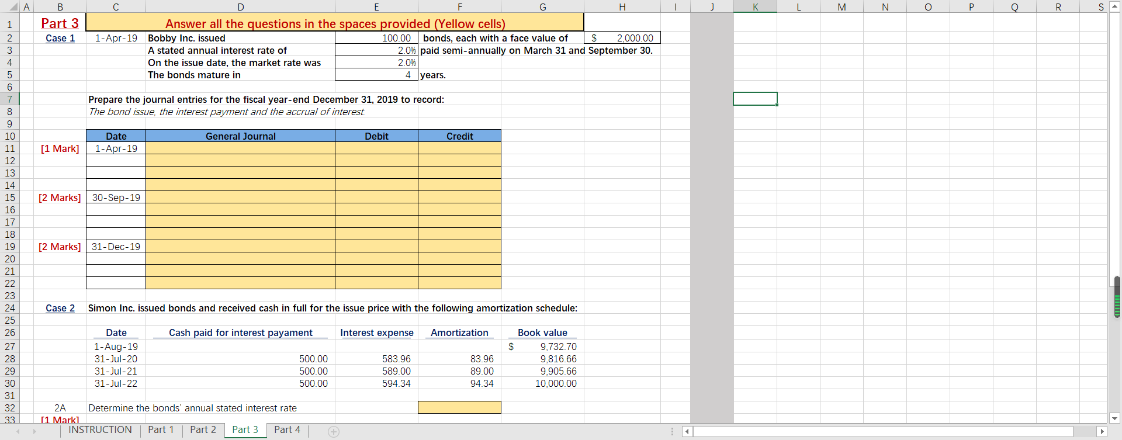This screenshot has height=440, width=1122.
Task: Click horizontal scrollbar left arrow
Action: click(x=687, y=432)
